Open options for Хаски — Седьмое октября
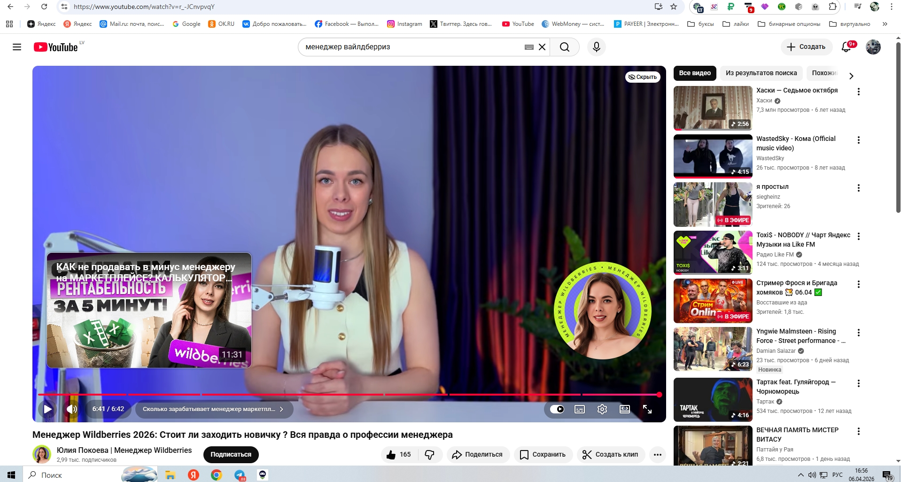 (859, 92)
